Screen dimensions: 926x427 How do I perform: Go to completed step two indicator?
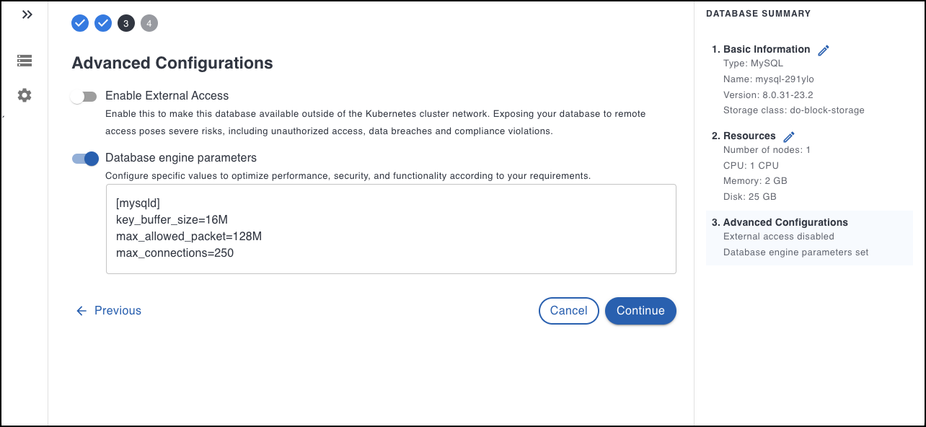[x=103, y=23]
